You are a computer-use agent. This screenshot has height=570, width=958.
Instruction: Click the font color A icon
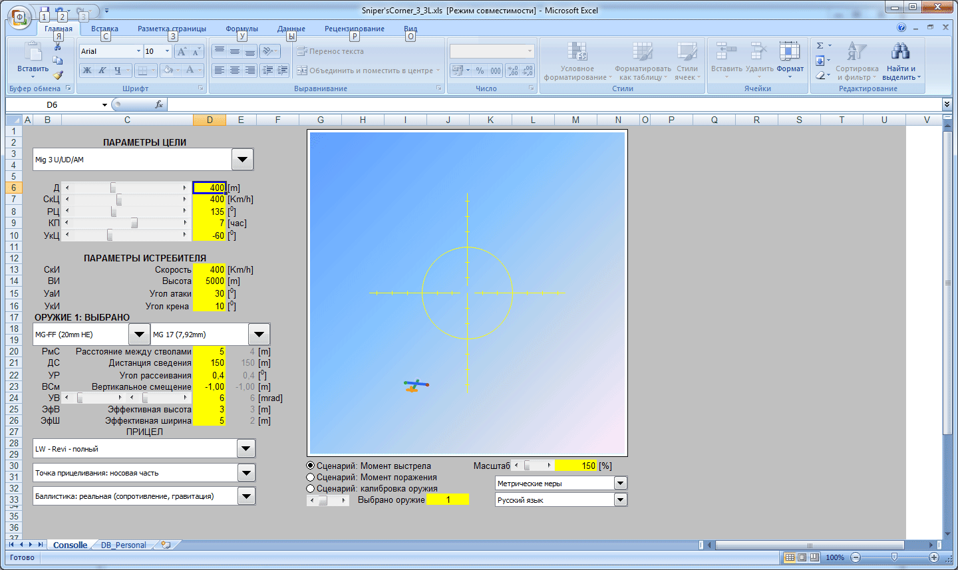(190, 70)
